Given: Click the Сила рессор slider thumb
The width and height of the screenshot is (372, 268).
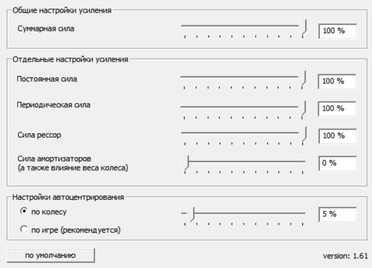Looking at the screenshot, I should click(x=303, y=134).
